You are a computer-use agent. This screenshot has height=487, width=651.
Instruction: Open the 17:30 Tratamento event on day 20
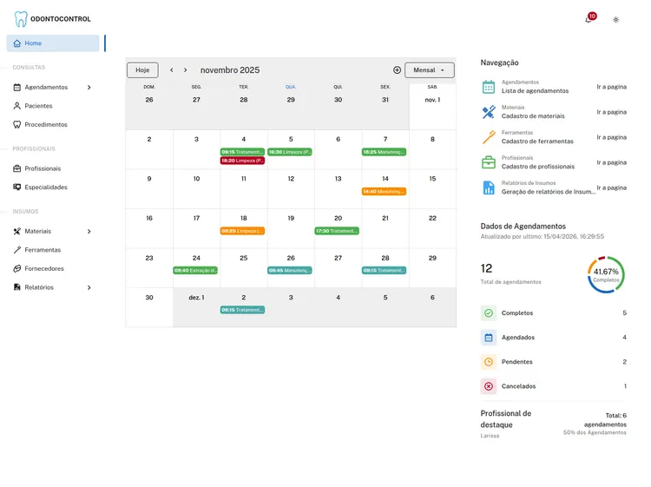point(337,231)
